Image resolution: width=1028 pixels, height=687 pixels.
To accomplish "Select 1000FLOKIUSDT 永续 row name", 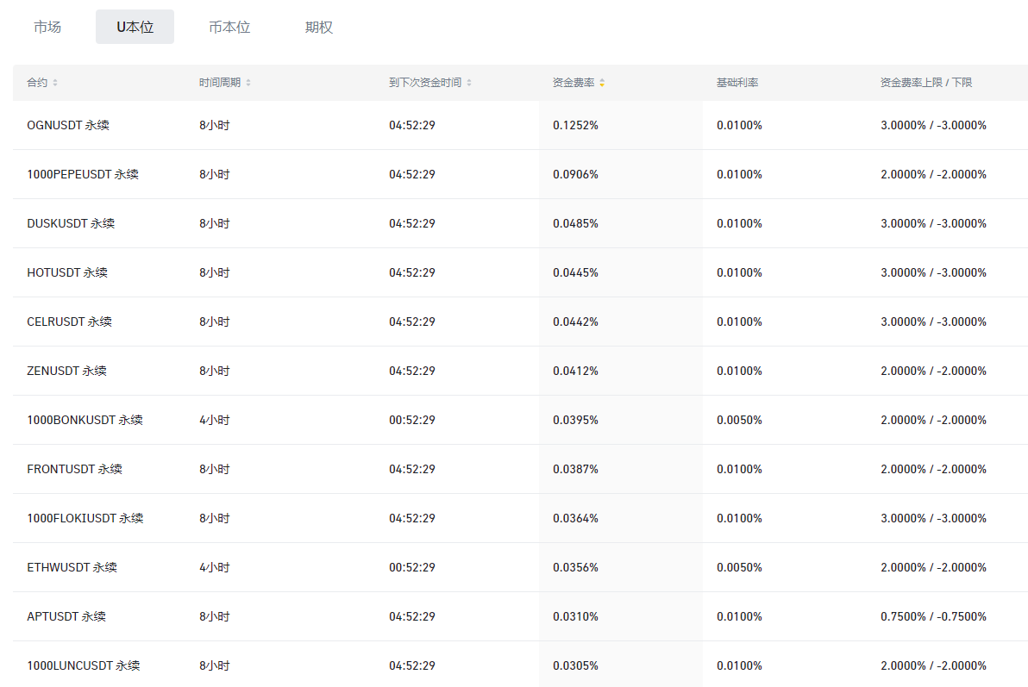I will click(85, 519).
